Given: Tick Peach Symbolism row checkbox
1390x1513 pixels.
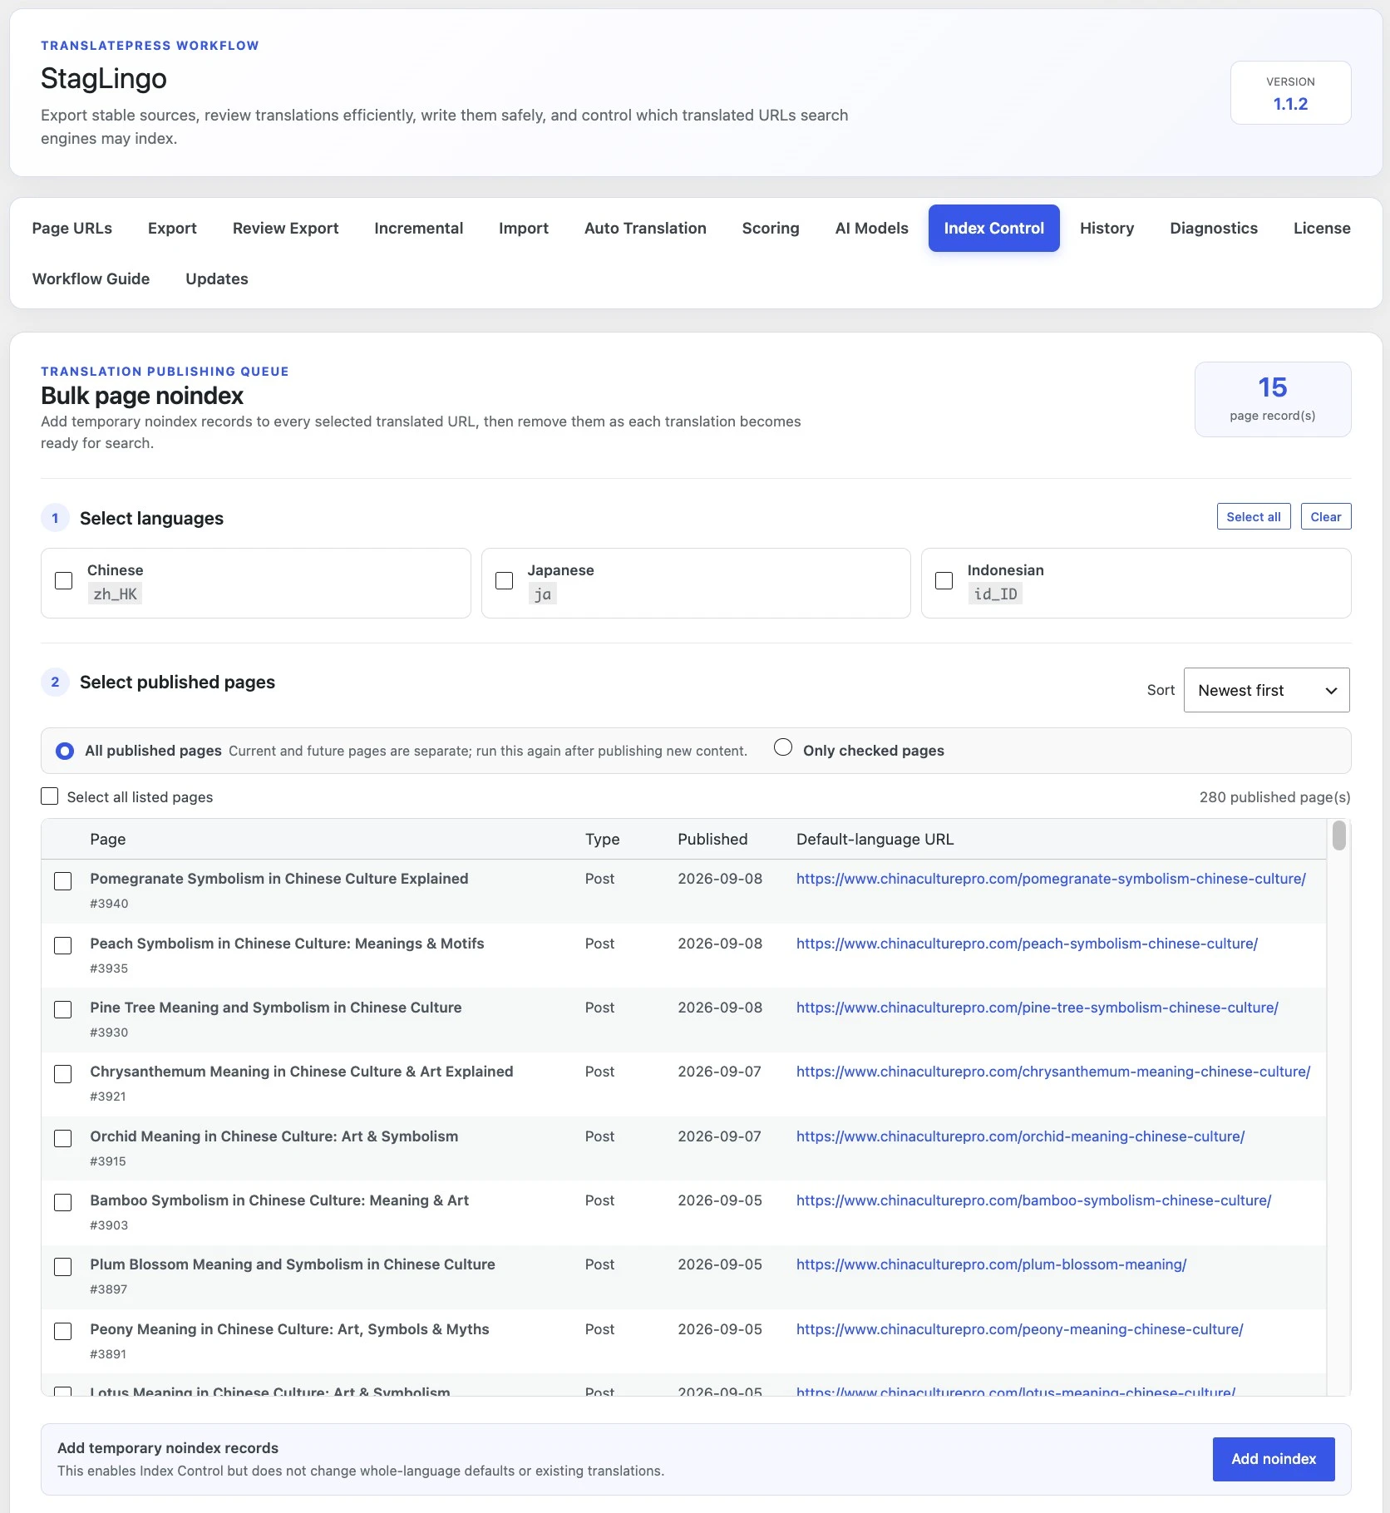Looking at the screenshot, I should (x=63, y=946).
